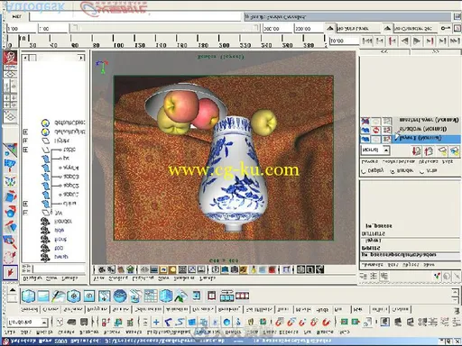Create layer from selected objects icon
This screenshot has width=462, height=346.
[x=455, y=150]
